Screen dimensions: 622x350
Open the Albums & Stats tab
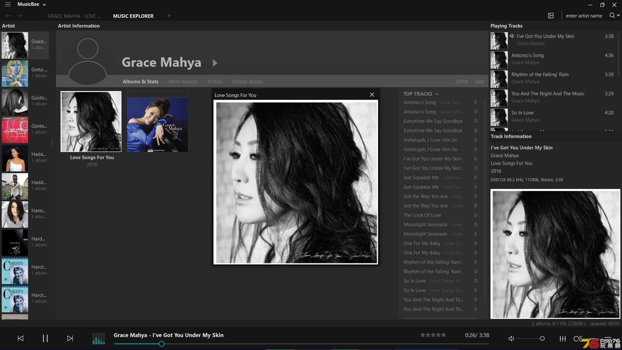coord(140,81)
